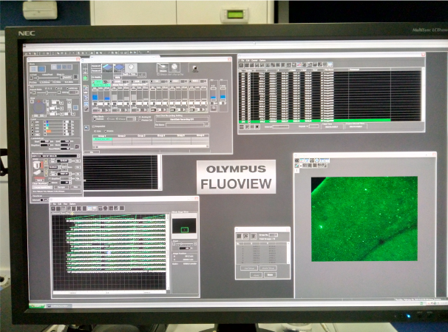448x332 pixels.
Task: Click the File Name input field
Action: [x=185, y=125]
